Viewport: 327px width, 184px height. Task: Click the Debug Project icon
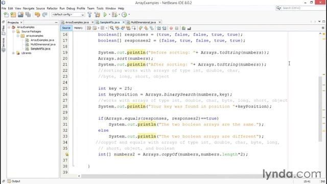[114, 15]
